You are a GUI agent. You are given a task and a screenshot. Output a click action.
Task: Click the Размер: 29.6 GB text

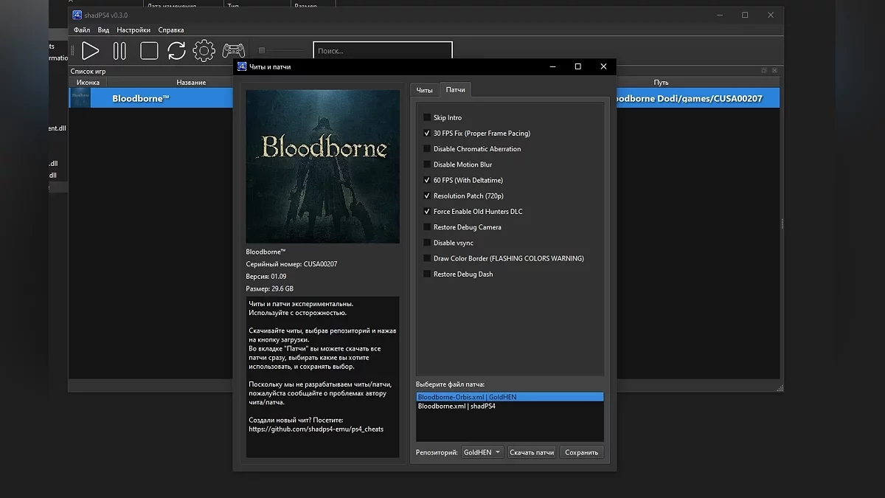(x=270, y=289)
